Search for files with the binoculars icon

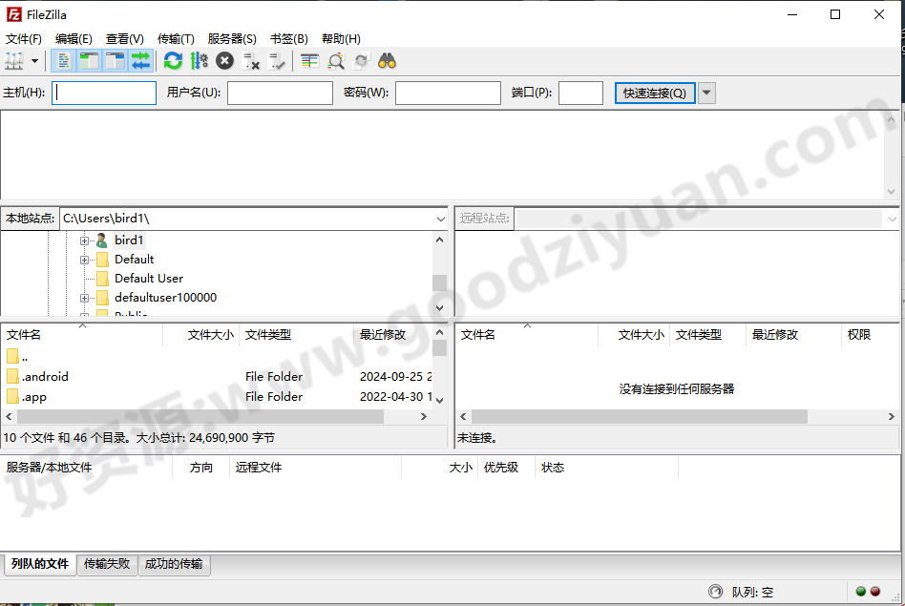[386, 61]
